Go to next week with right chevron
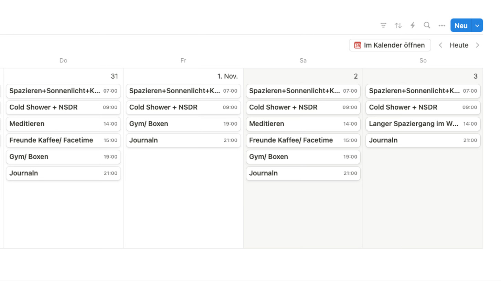501x281 pixels. (477, 45)
